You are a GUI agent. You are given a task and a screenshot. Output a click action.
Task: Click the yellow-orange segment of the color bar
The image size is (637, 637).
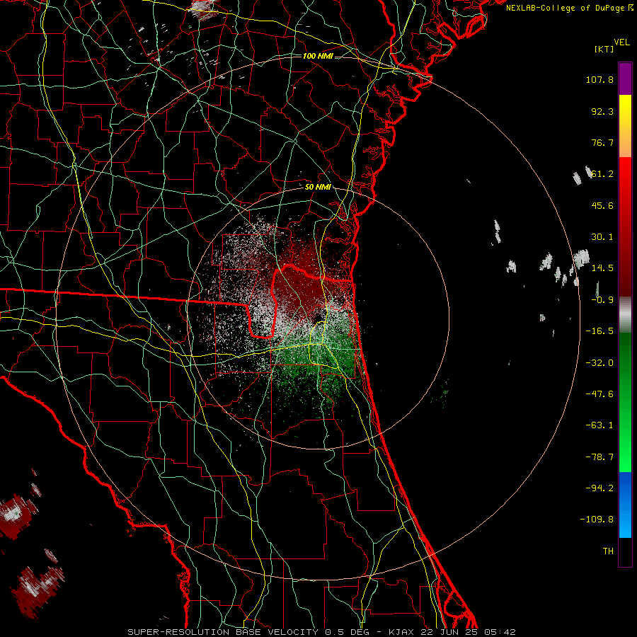click(625, 126)
